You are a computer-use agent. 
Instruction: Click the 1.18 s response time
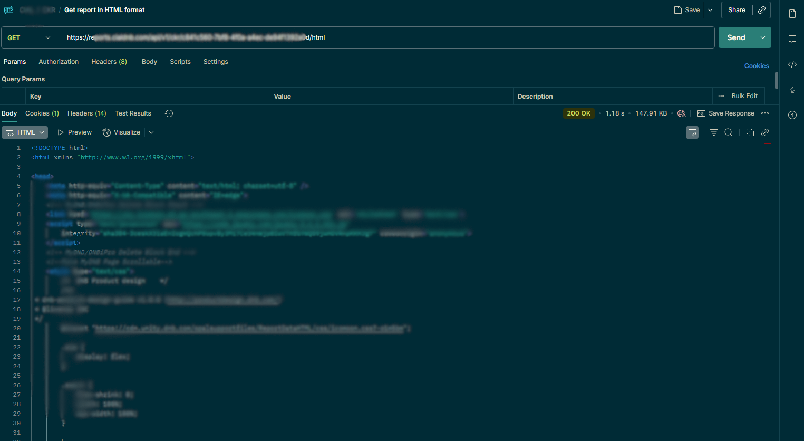(615, 113)
